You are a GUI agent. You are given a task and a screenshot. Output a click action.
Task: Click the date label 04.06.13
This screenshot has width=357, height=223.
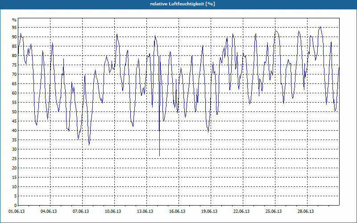49,211
